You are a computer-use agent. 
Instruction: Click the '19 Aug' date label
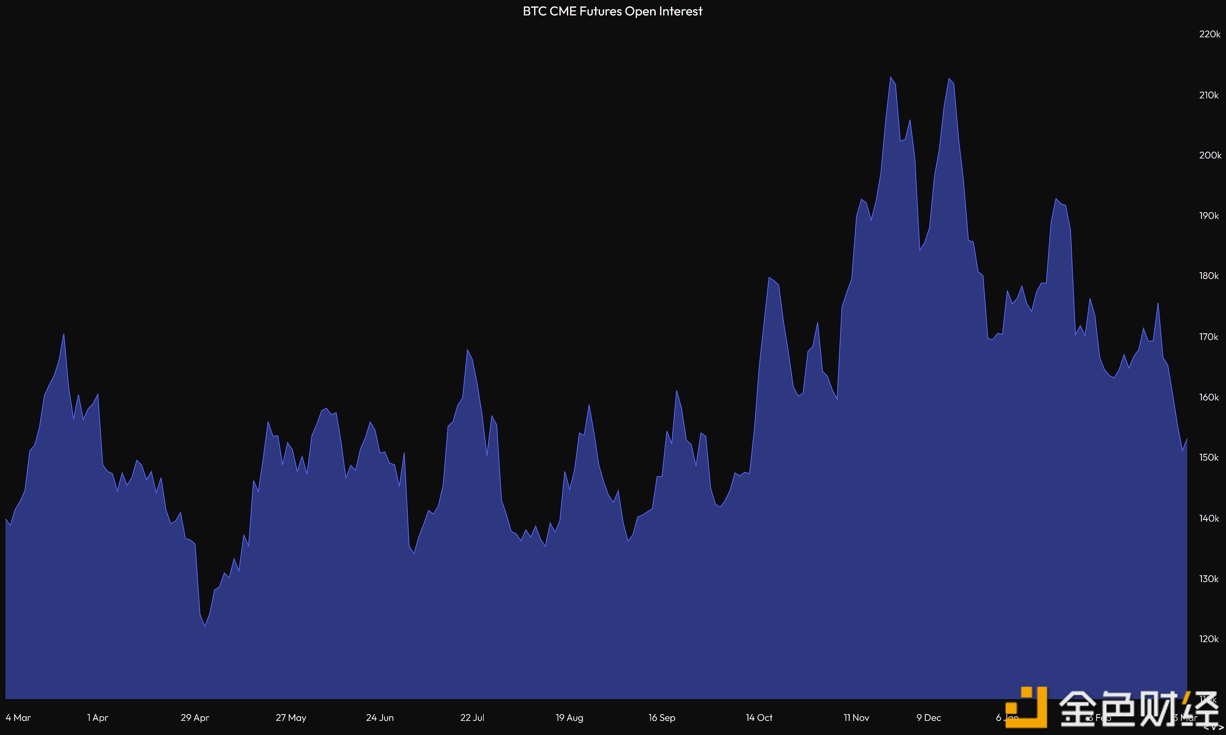[x=569, y=717]
